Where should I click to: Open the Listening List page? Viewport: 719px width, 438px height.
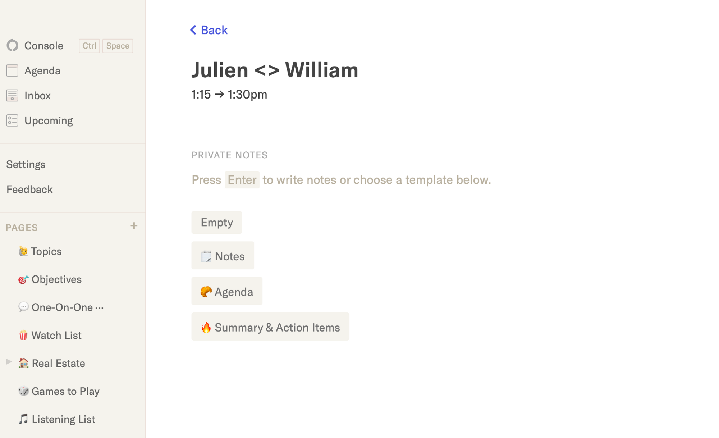[63, 419]
